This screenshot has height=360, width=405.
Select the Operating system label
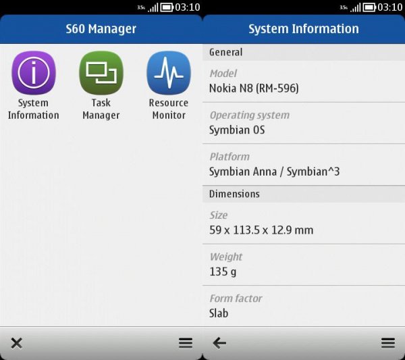(250, 115)
